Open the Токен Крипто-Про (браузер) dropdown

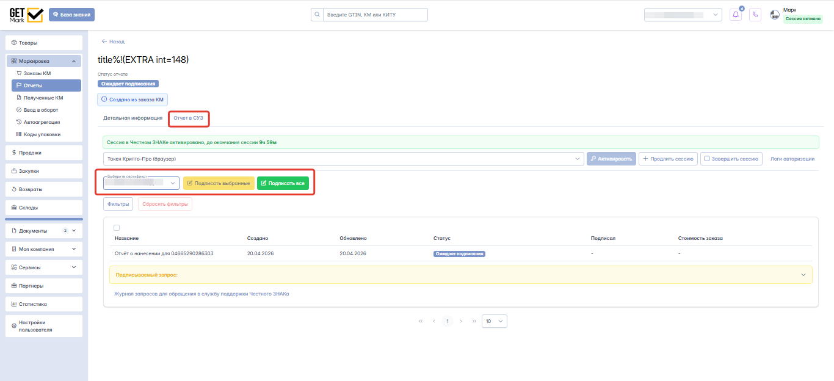point(343,159)
